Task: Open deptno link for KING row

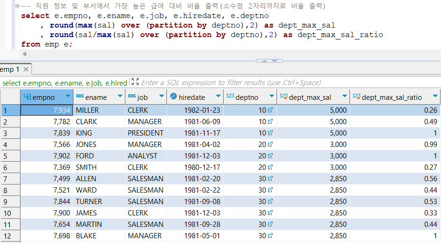Action: click(270, 133)
